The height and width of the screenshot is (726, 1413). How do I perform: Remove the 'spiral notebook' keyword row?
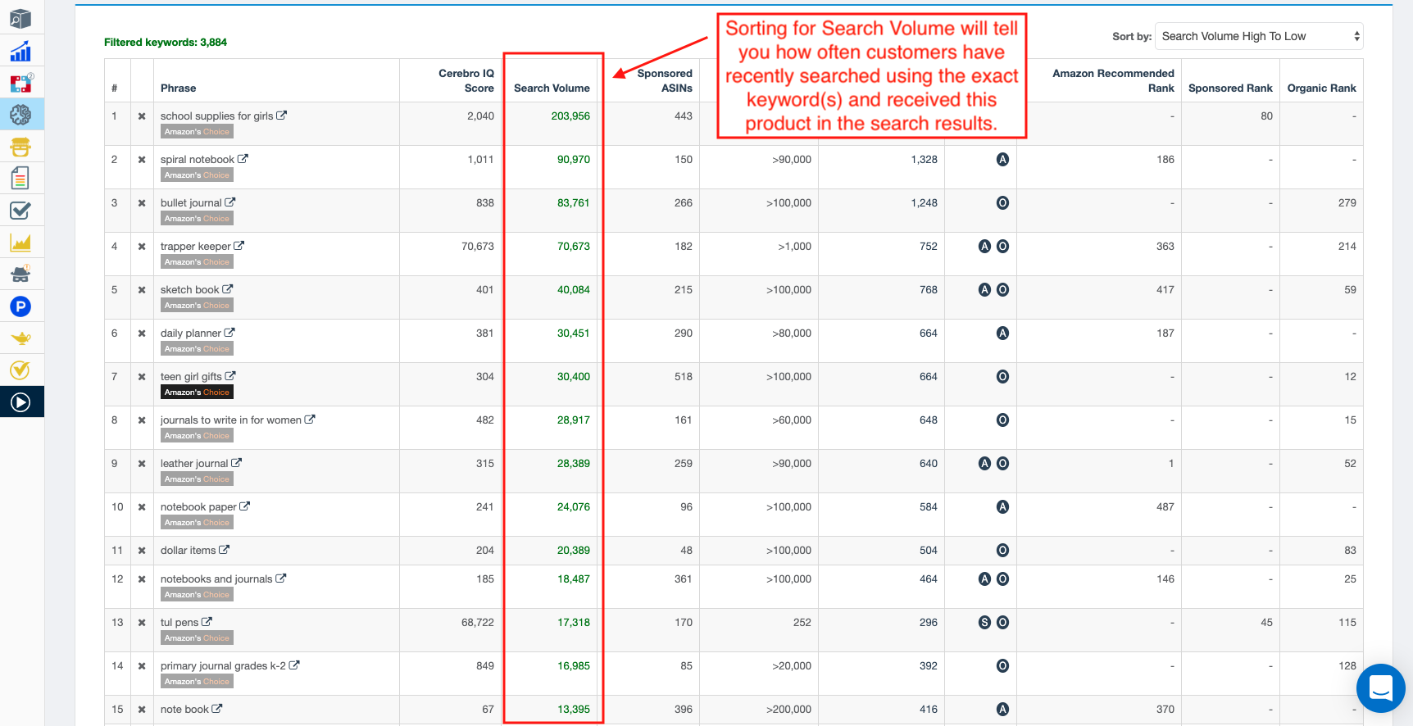tap(142, 160)
